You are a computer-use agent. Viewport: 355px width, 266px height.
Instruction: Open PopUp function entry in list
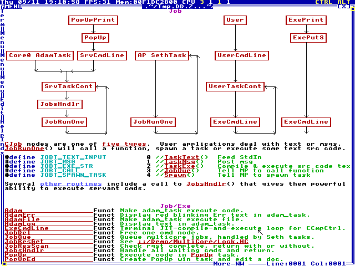click(x=49, y=255)
